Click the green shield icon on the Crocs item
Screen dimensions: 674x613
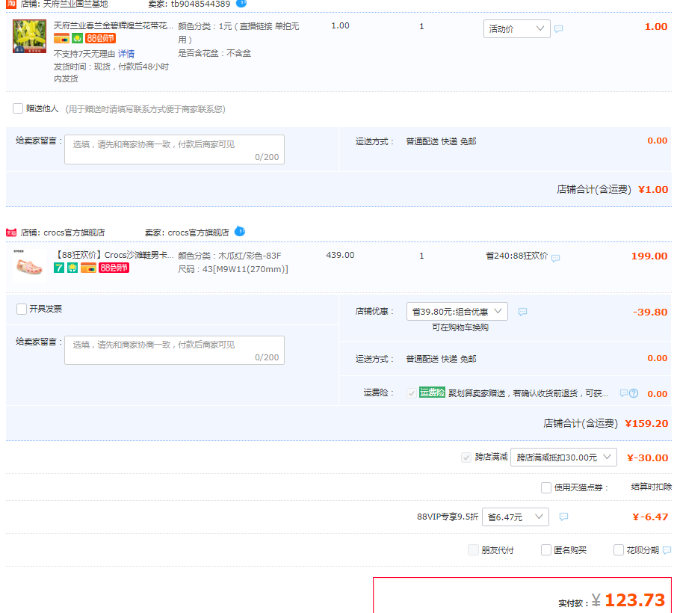coord(72,268)
